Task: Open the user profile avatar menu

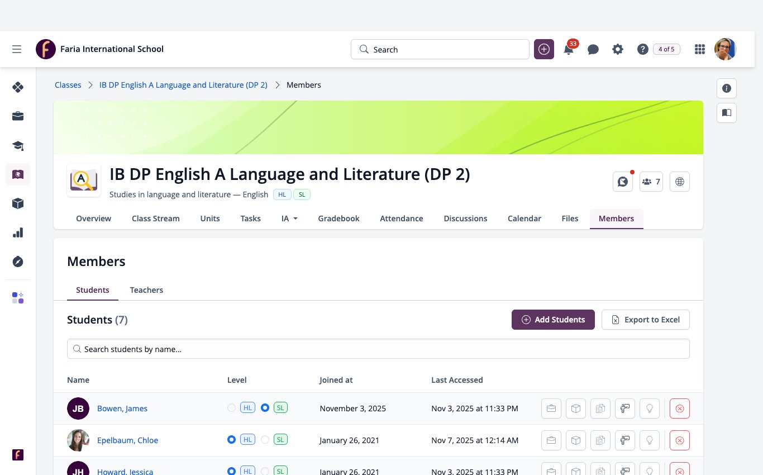Action: coord(726,49)
